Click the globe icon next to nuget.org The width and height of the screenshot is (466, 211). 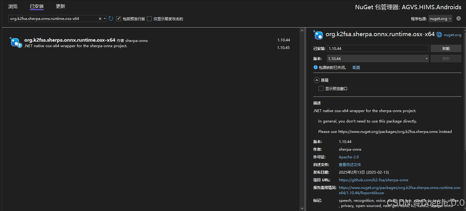click(439, 35)
